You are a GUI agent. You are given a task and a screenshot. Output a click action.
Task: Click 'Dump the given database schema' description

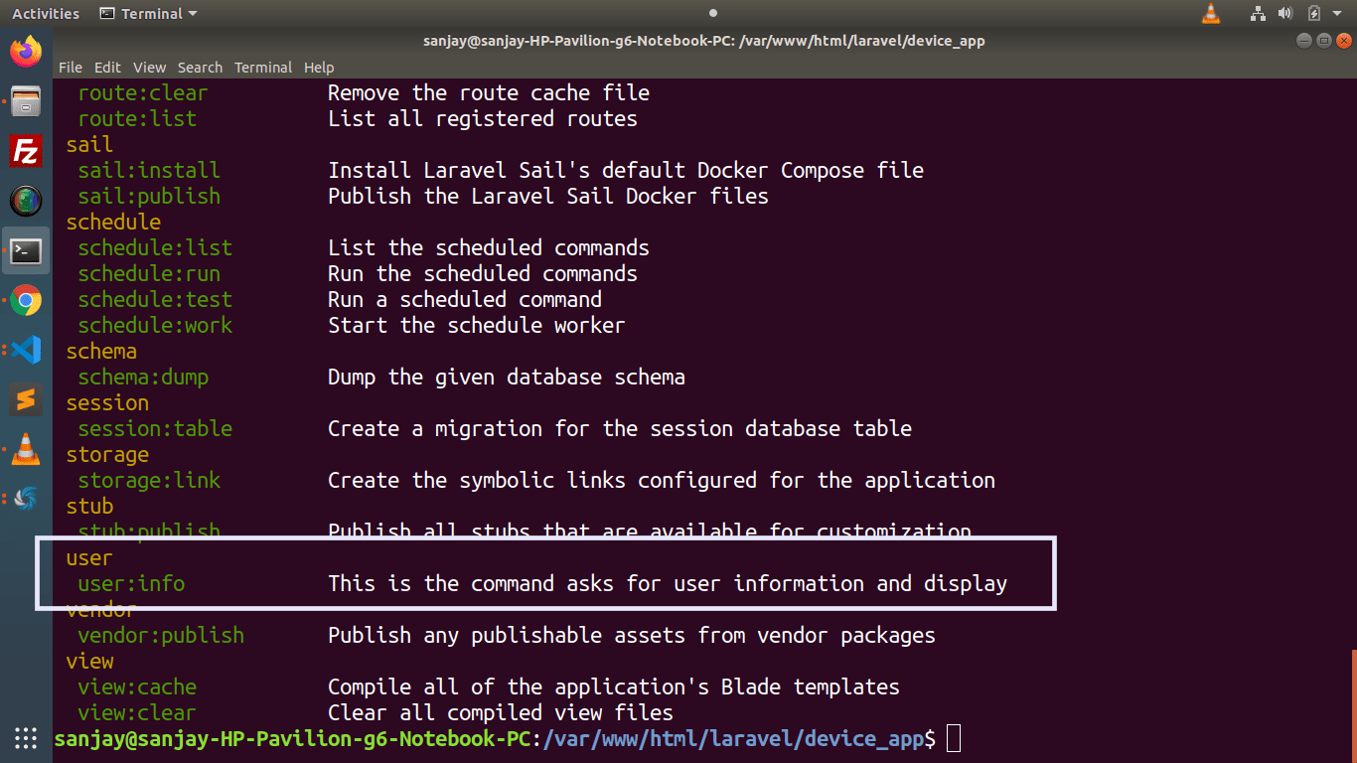click(x=507, y=378)
